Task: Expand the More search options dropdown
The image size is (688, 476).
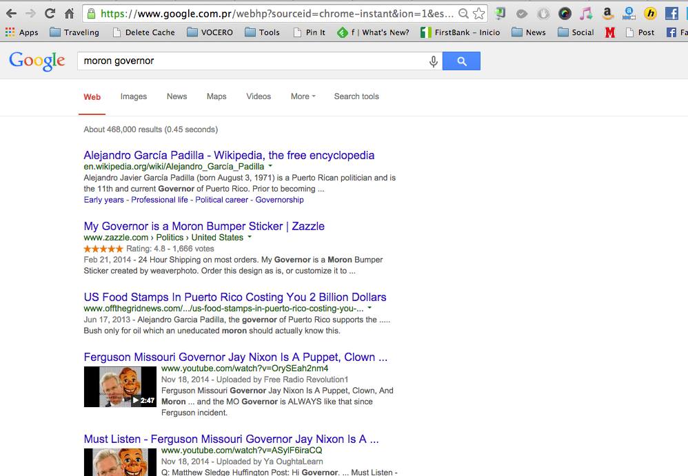Action: pyautogui.click(x=303, y=96)
